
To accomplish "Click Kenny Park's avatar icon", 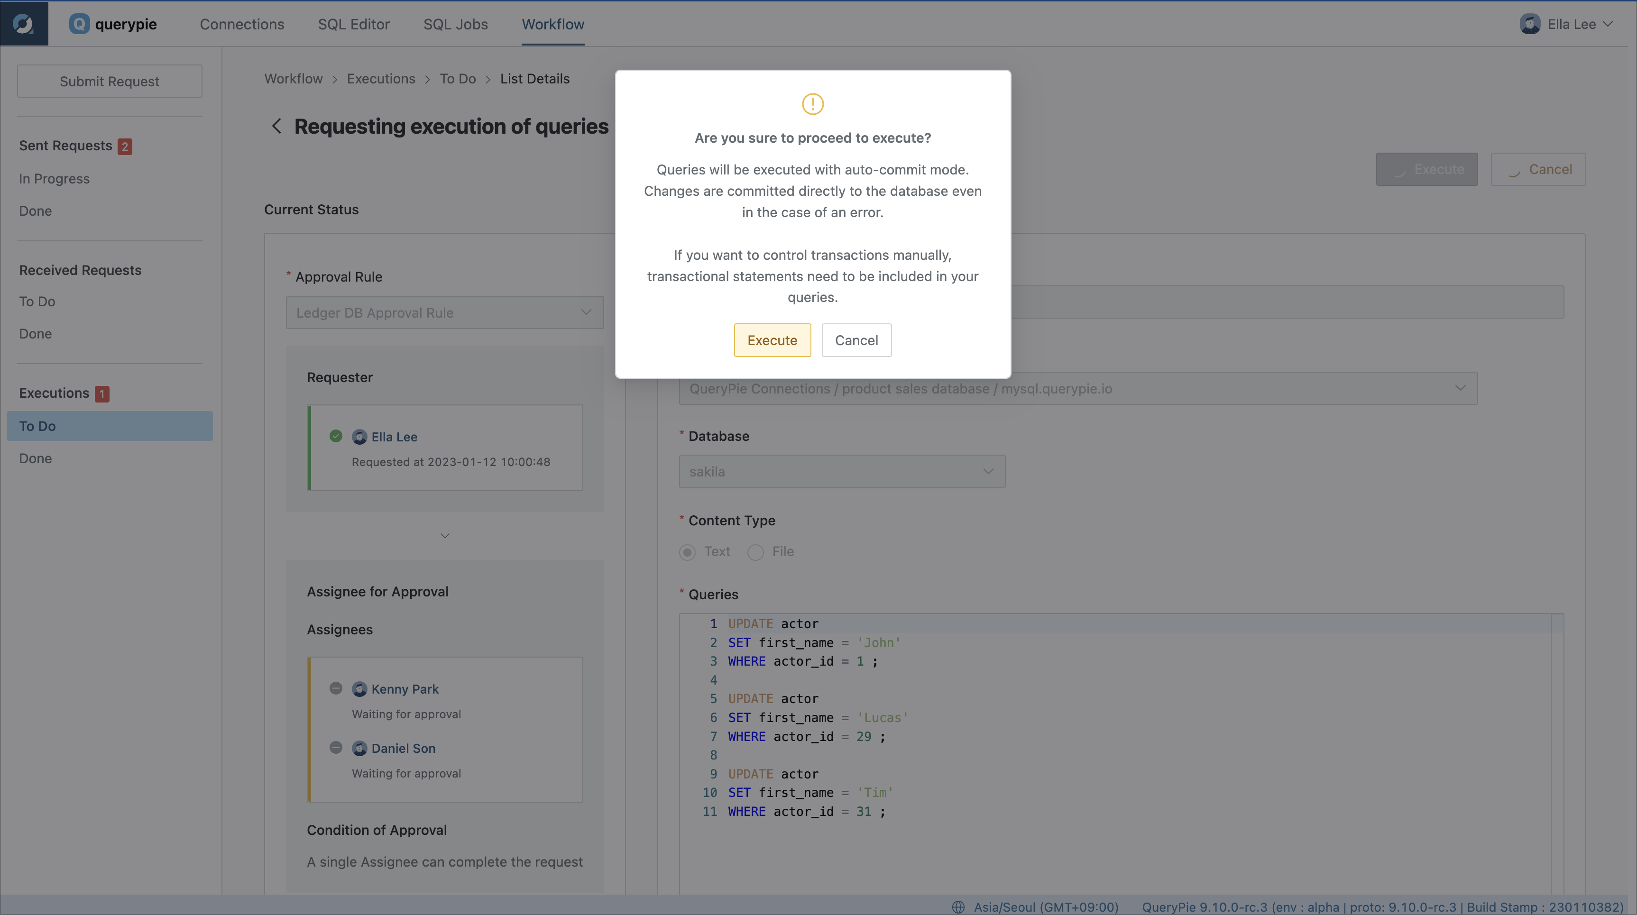I will [x=359, y=689].
